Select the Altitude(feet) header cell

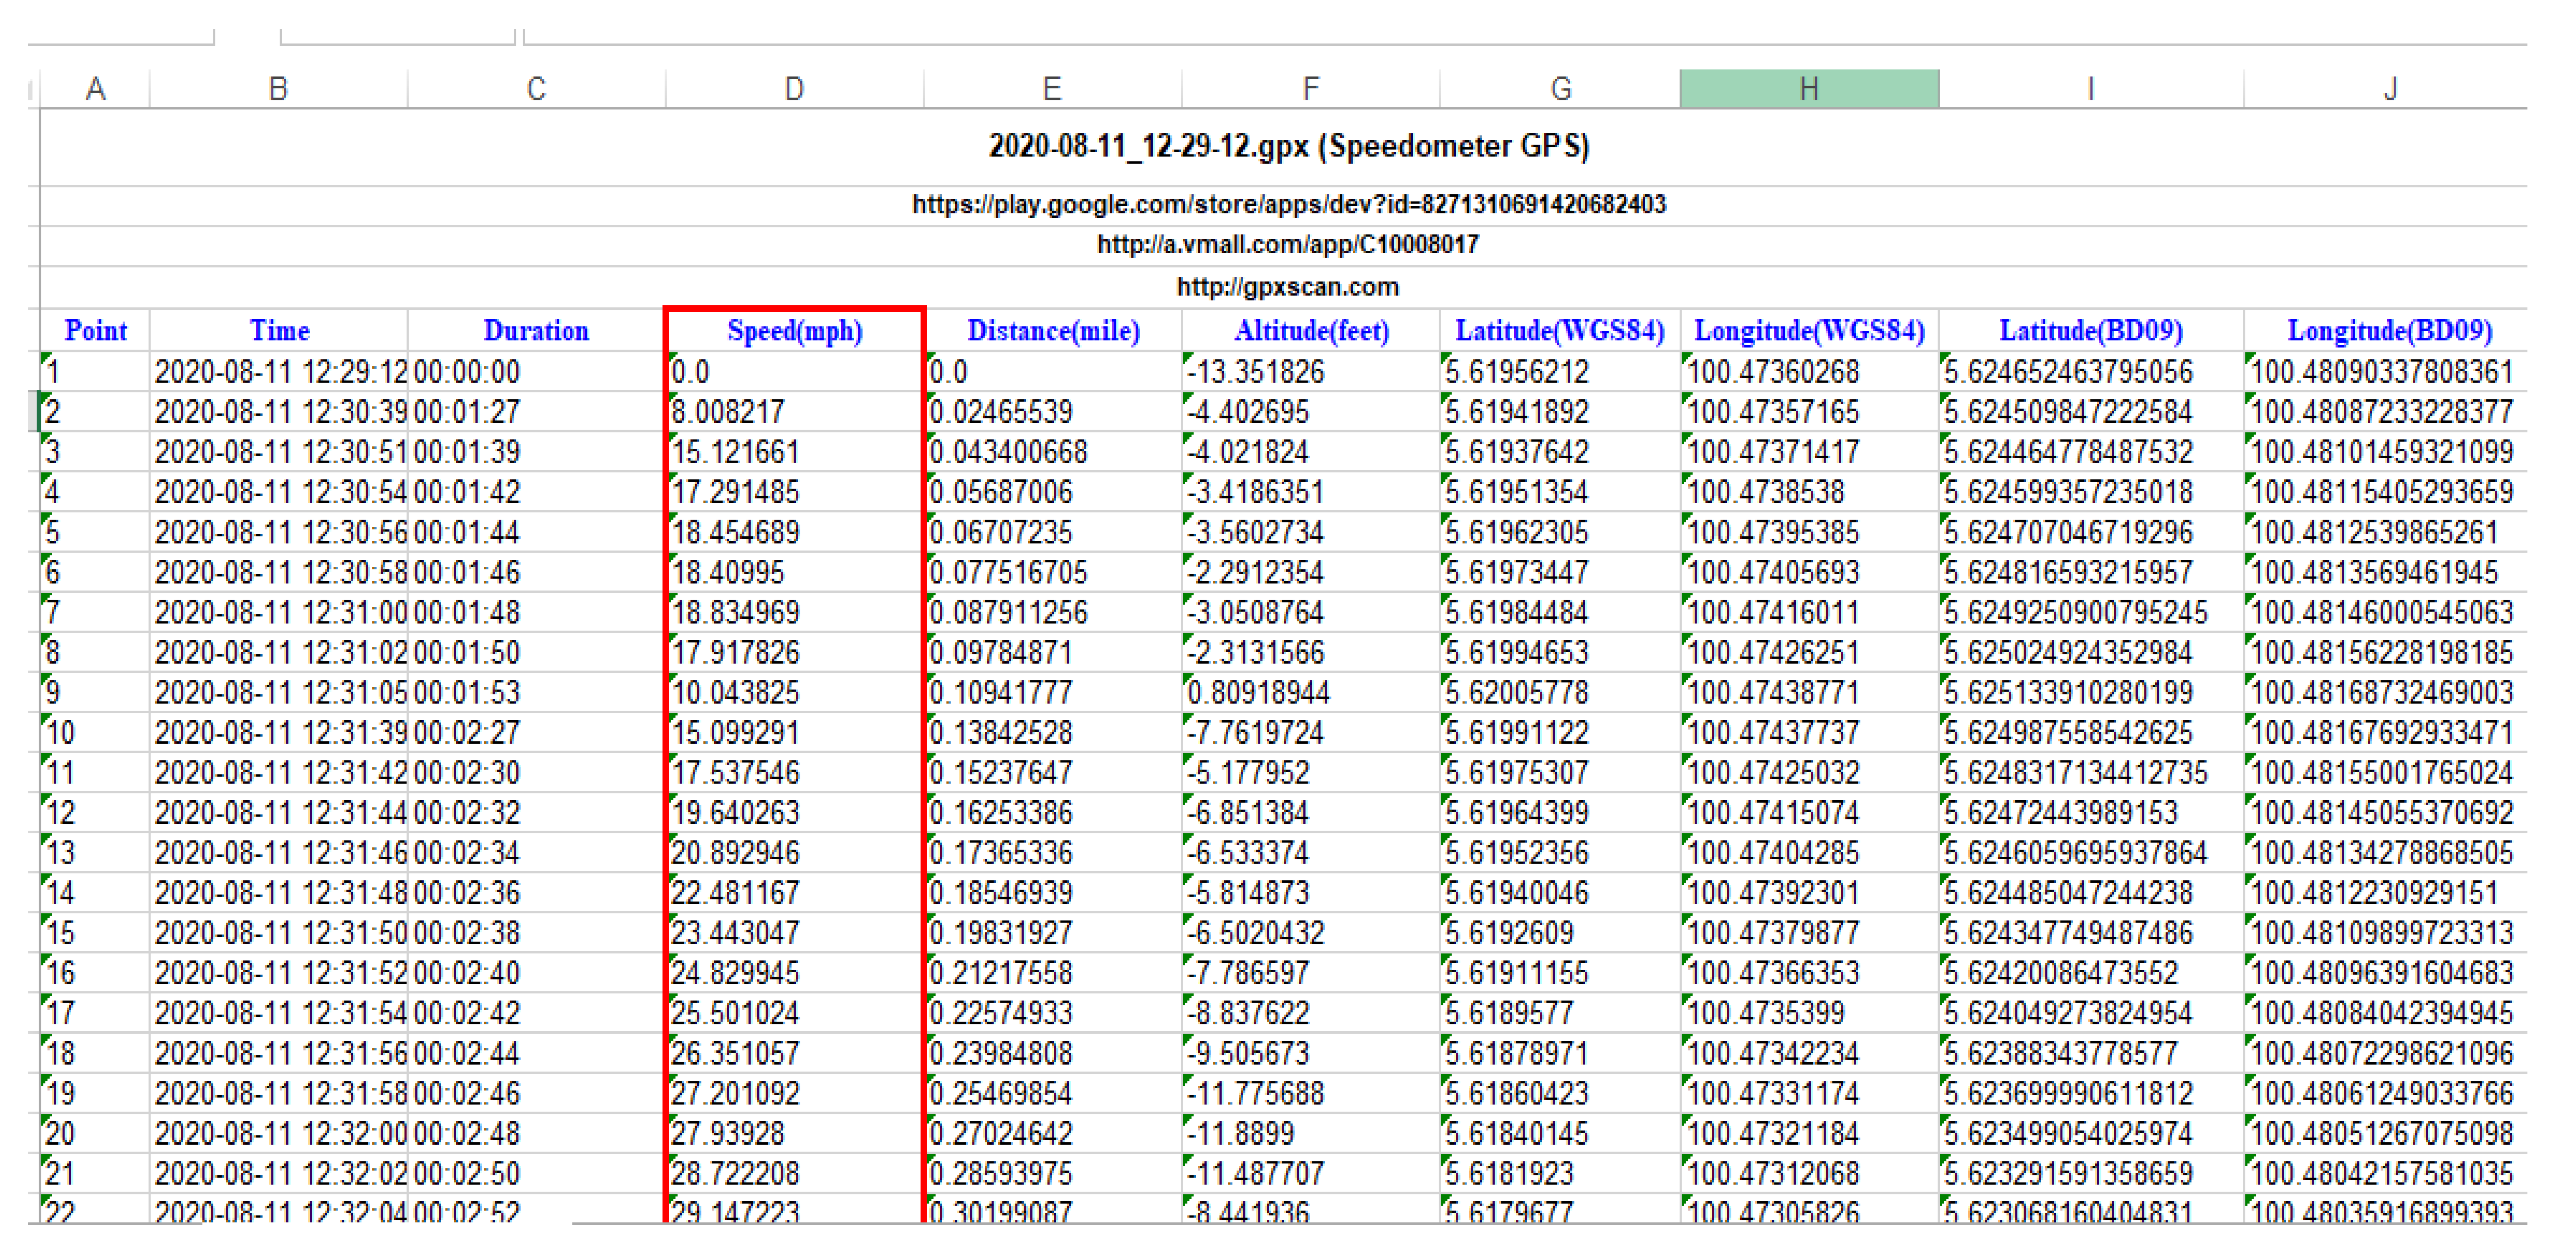pos(1310,331)
